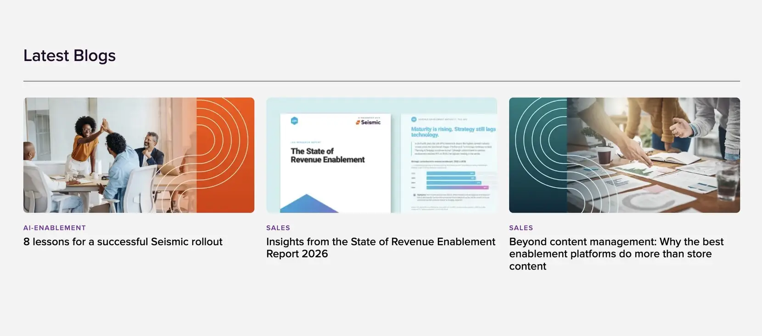
Task: Open the State of Revenue Enablement report thumbnail
Action: pyautogui.click(x=381, y=155)
